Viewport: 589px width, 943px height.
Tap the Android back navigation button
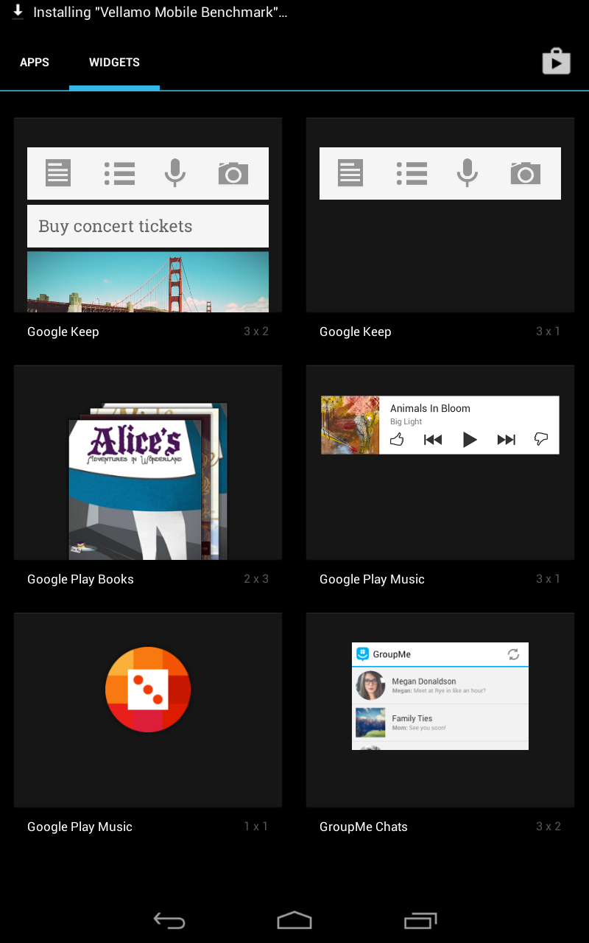coord(169,920)
